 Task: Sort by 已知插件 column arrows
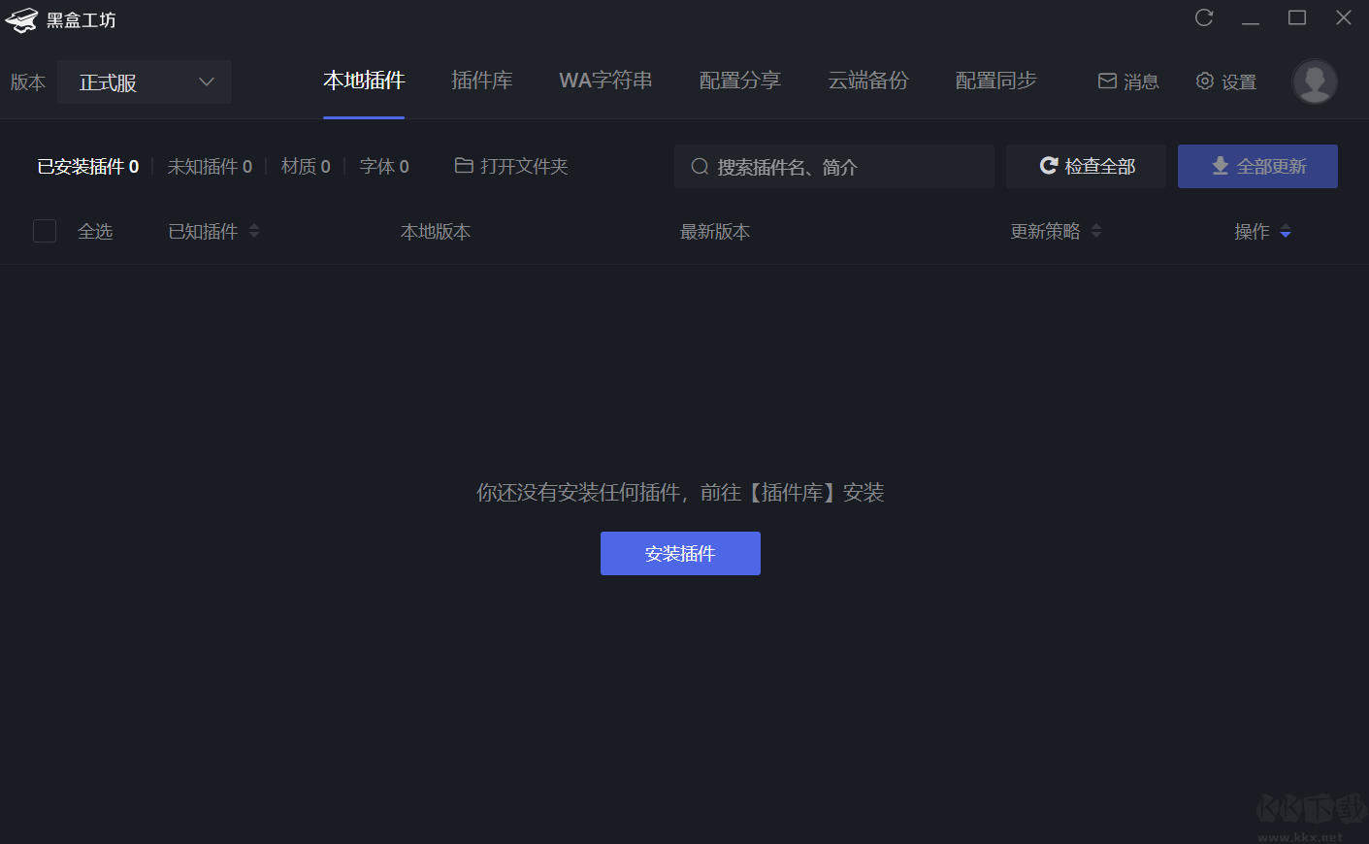tap(254, 231)
